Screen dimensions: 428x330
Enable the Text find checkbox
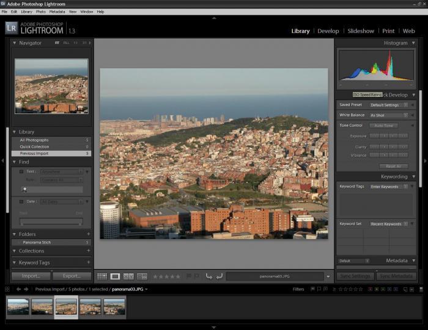click(x=21, y=171)
